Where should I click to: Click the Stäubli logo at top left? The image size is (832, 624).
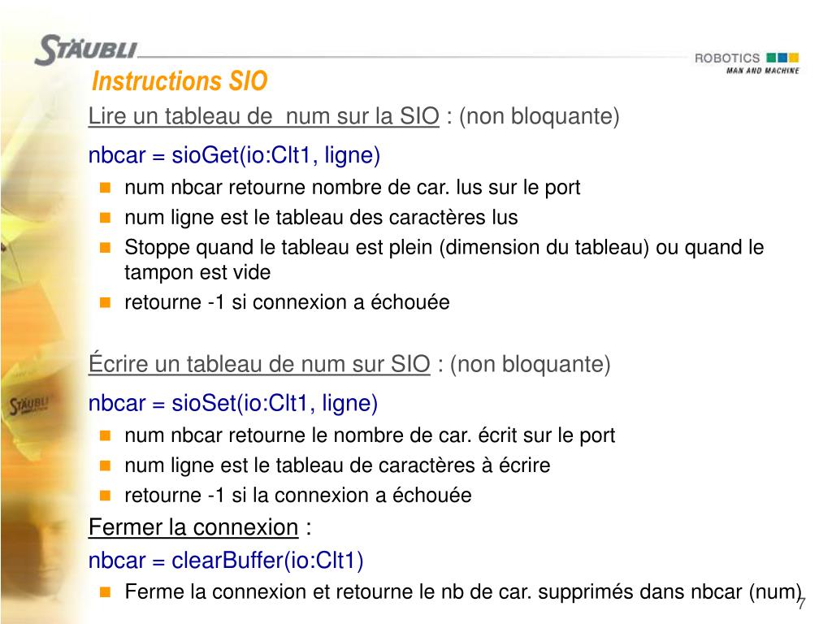click(86, 50)
